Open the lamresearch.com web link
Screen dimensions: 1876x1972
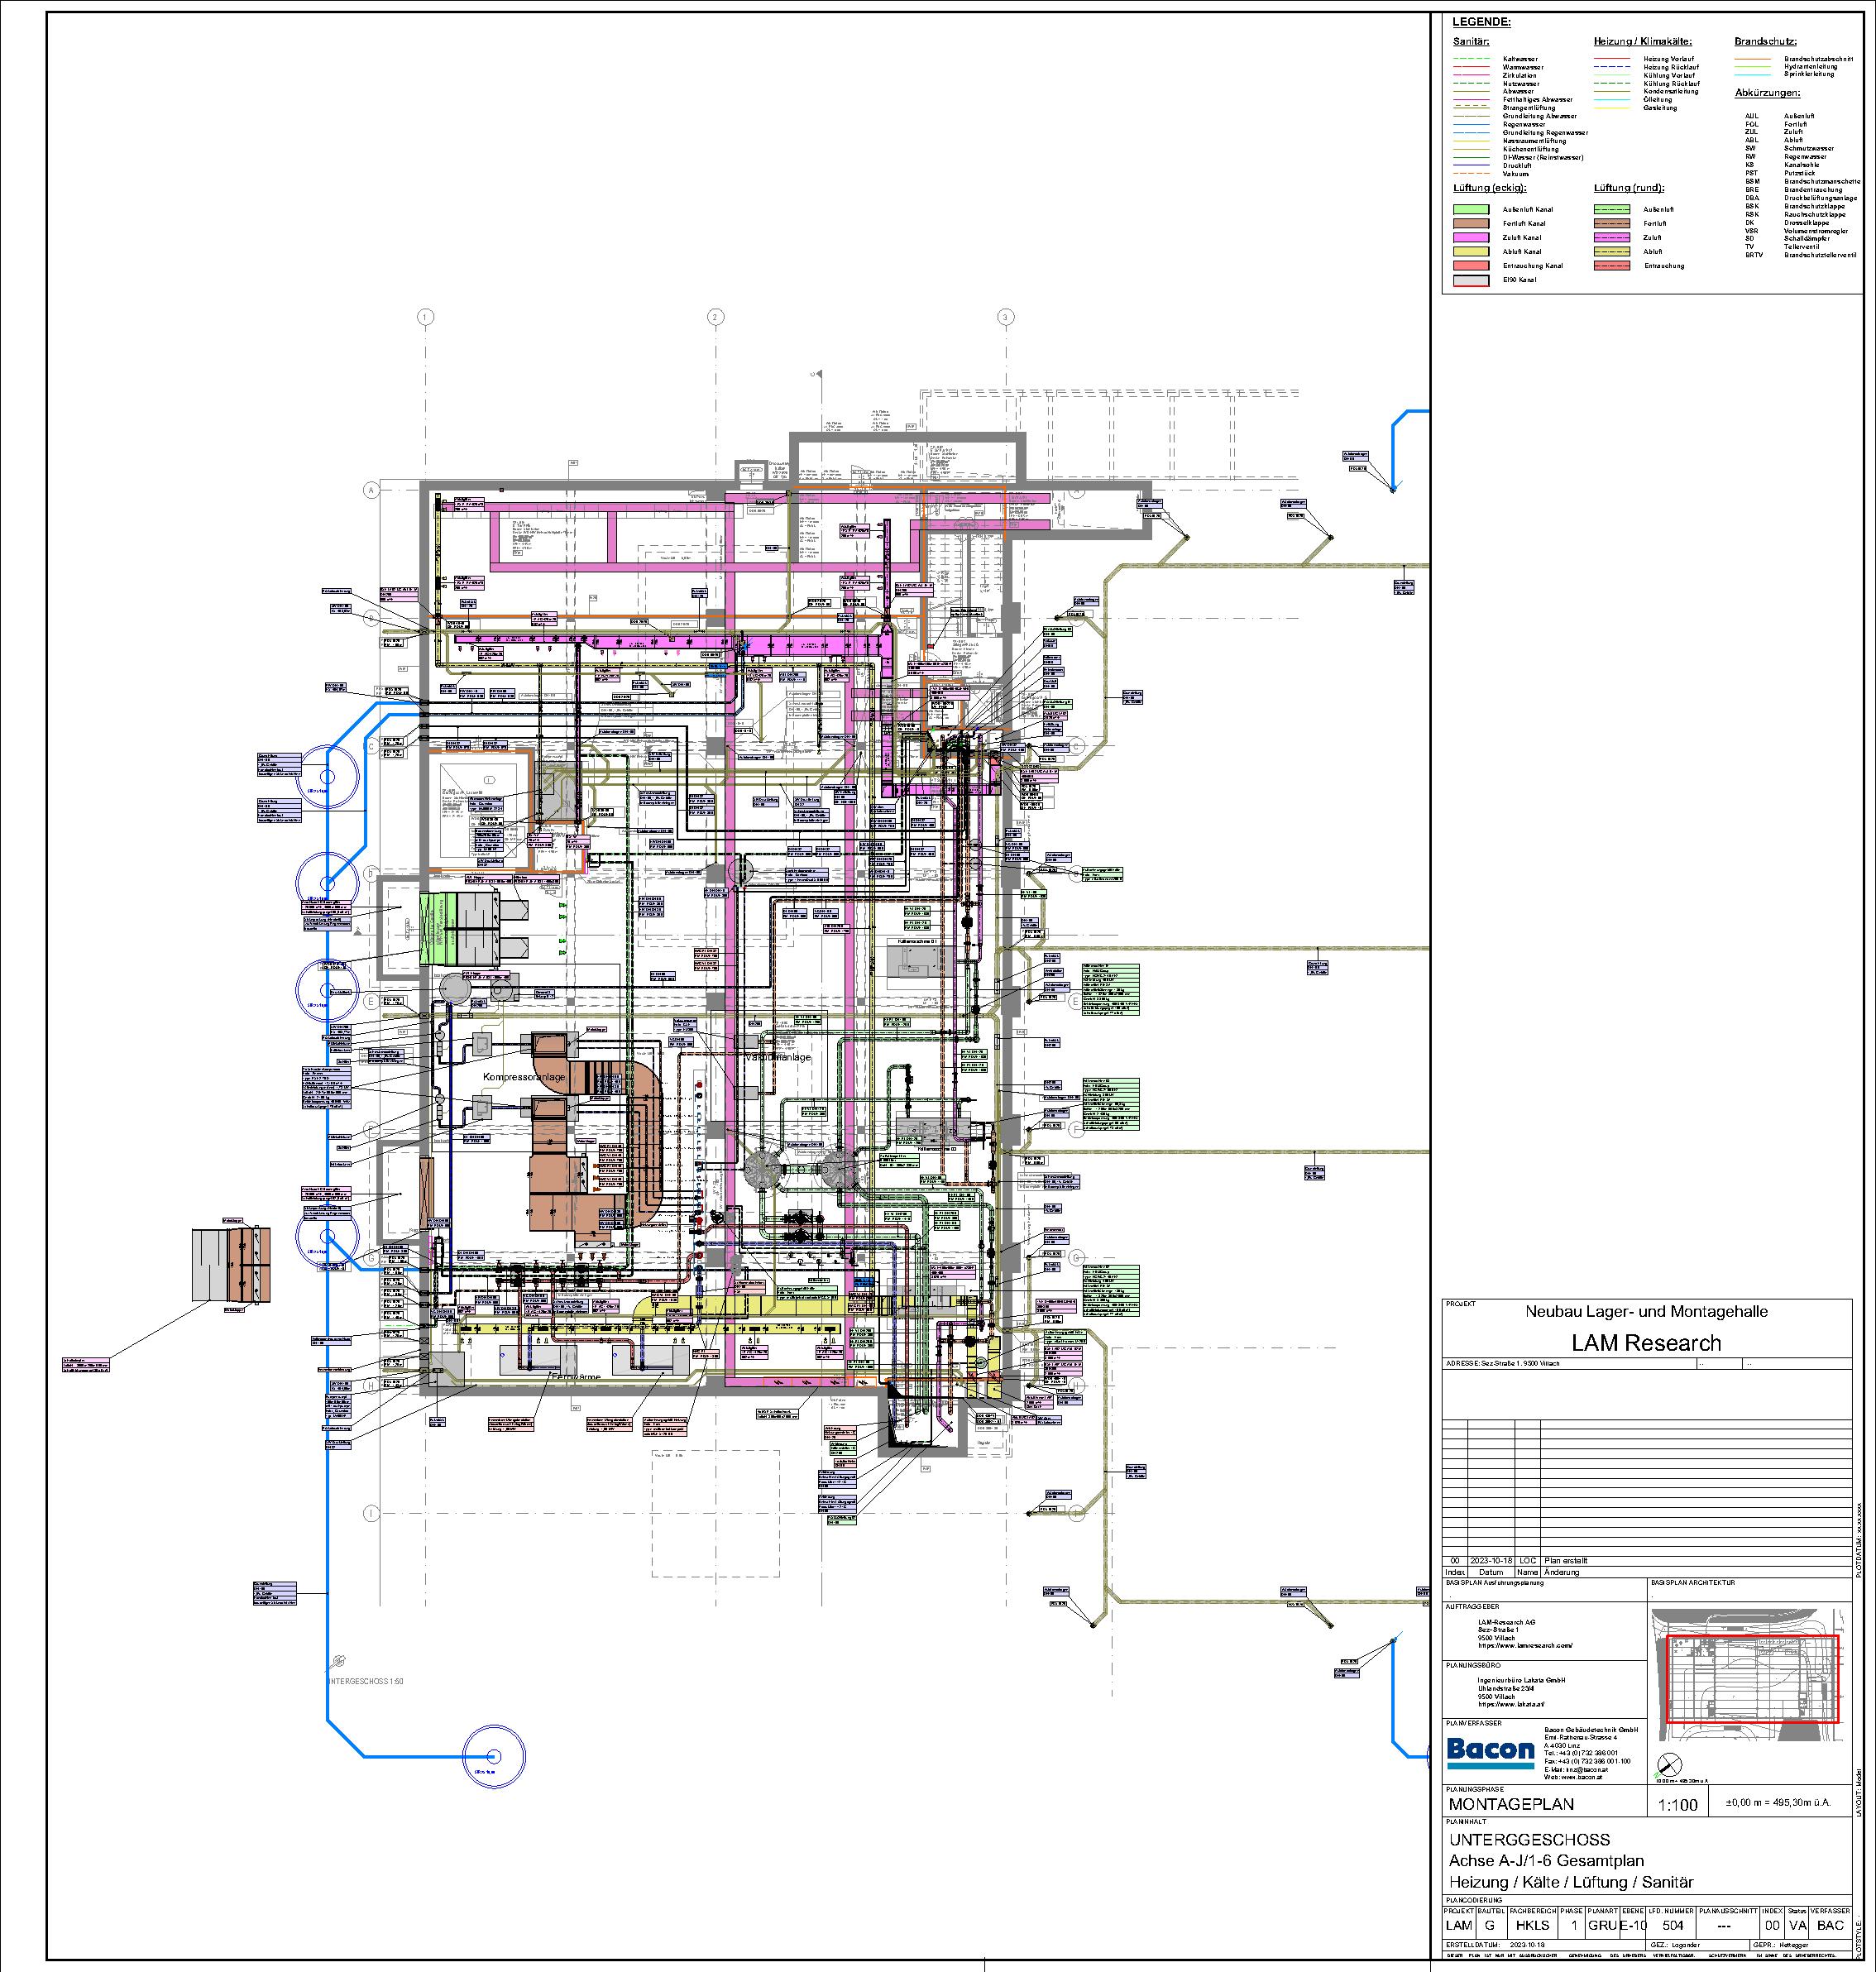coord(1525,1645)
